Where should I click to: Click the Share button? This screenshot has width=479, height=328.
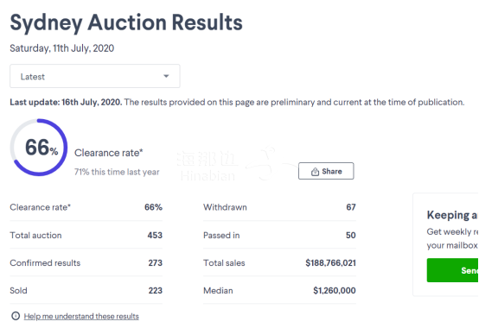[x=326, y=171]
